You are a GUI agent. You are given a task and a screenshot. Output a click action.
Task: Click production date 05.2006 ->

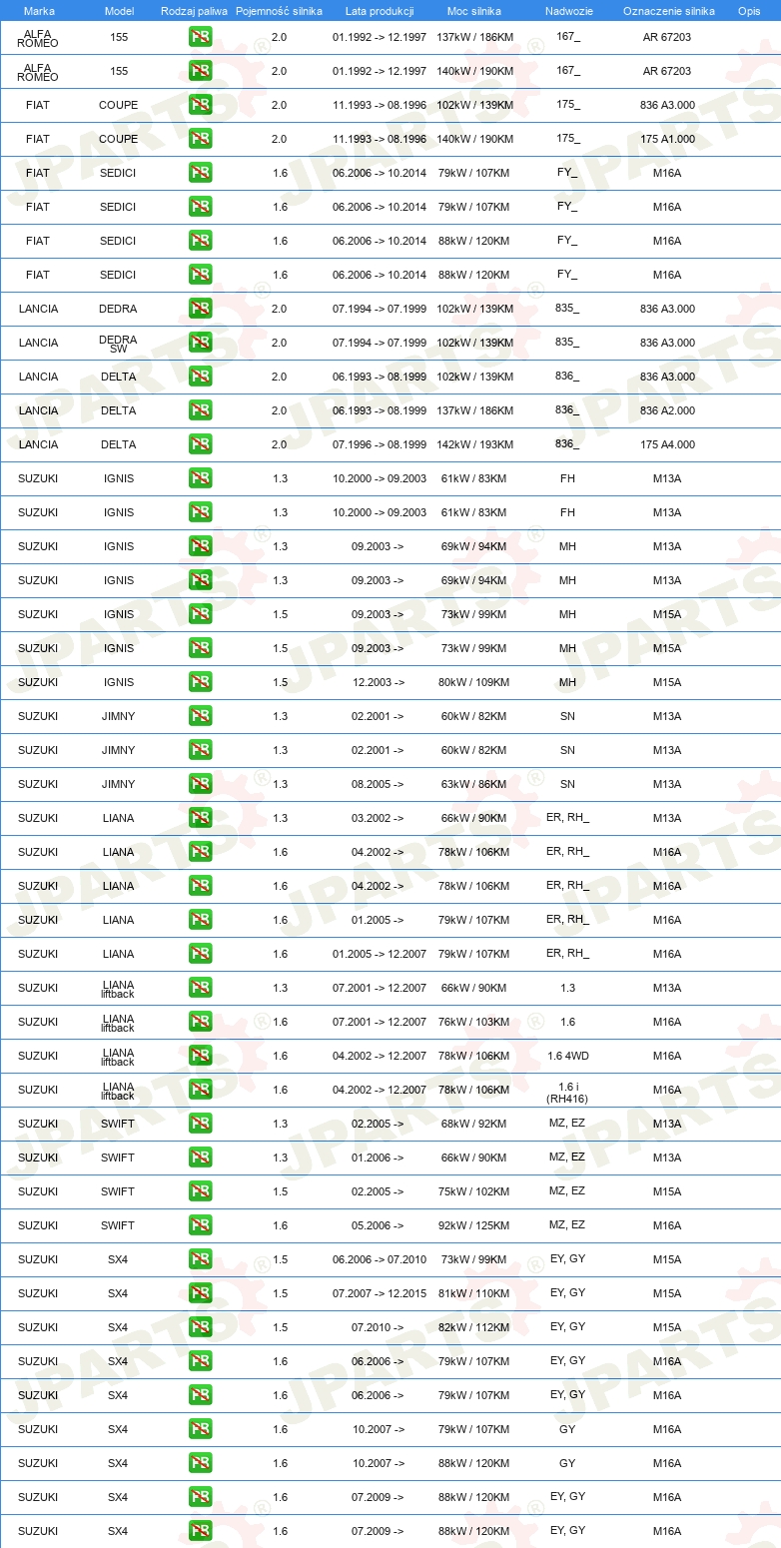[378, 1225]
